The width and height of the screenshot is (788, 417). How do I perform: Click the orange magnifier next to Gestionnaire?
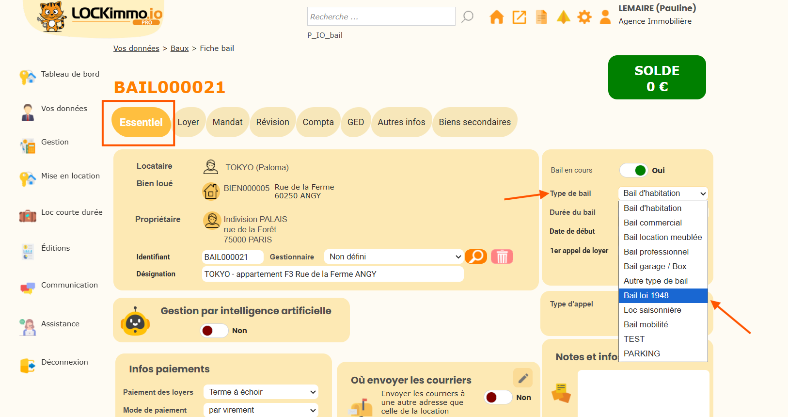[x=476, y=257]
